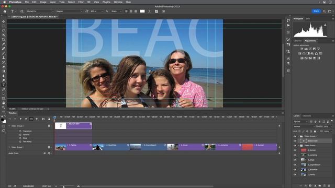This screenshot has width=335, height=188.
Task: Hide the BEACH DAY text layer
Action: [295, 141]
